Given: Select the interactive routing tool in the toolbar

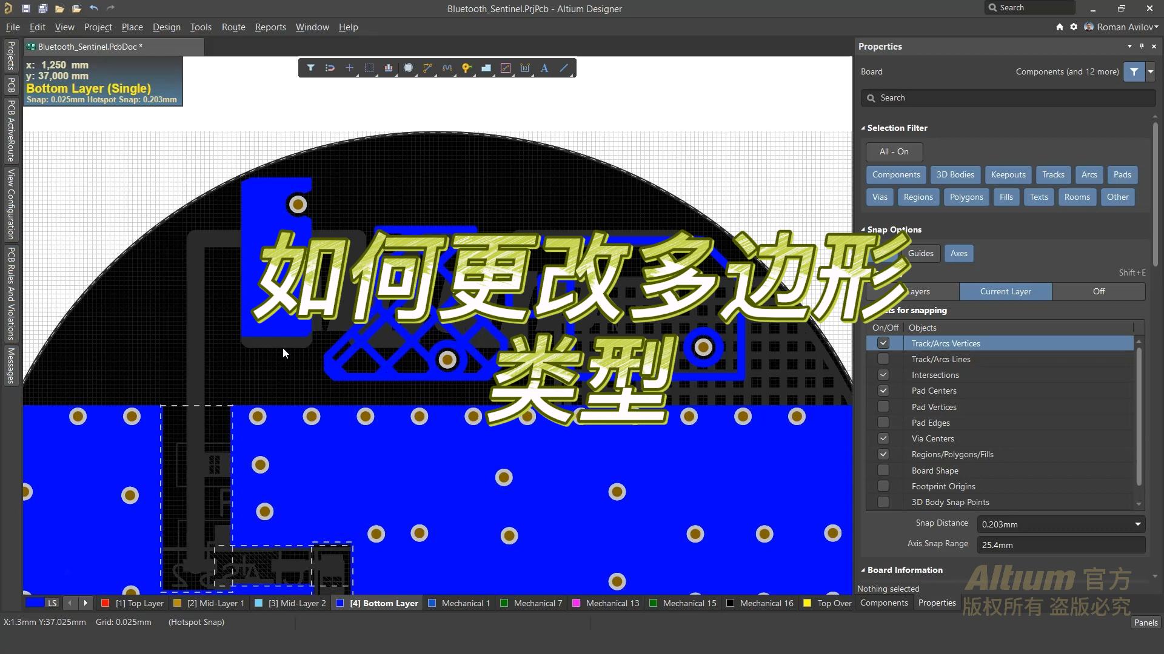Looking at the screenshot, I should (428, 68).
